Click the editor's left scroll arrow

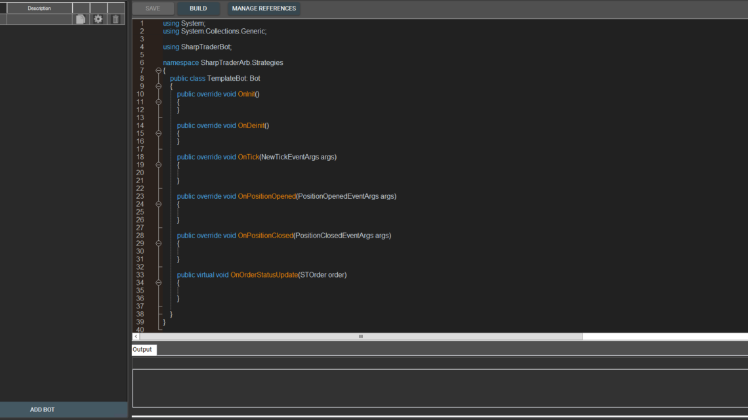[x=136, y=337]
